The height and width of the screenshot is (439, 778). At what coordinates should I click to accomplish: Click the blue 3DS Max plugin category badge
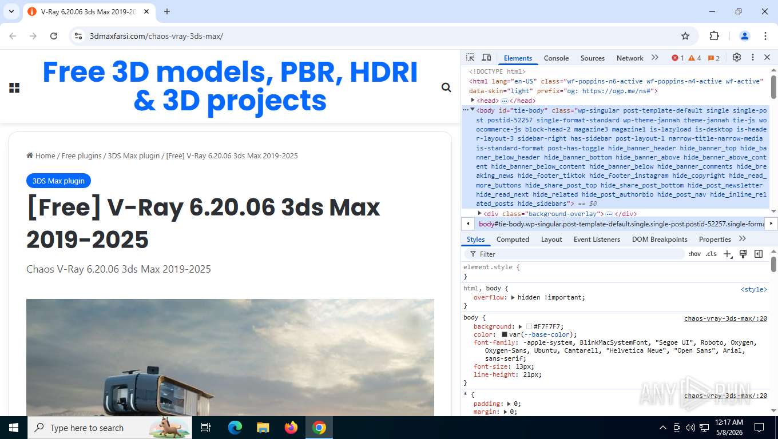58,181
